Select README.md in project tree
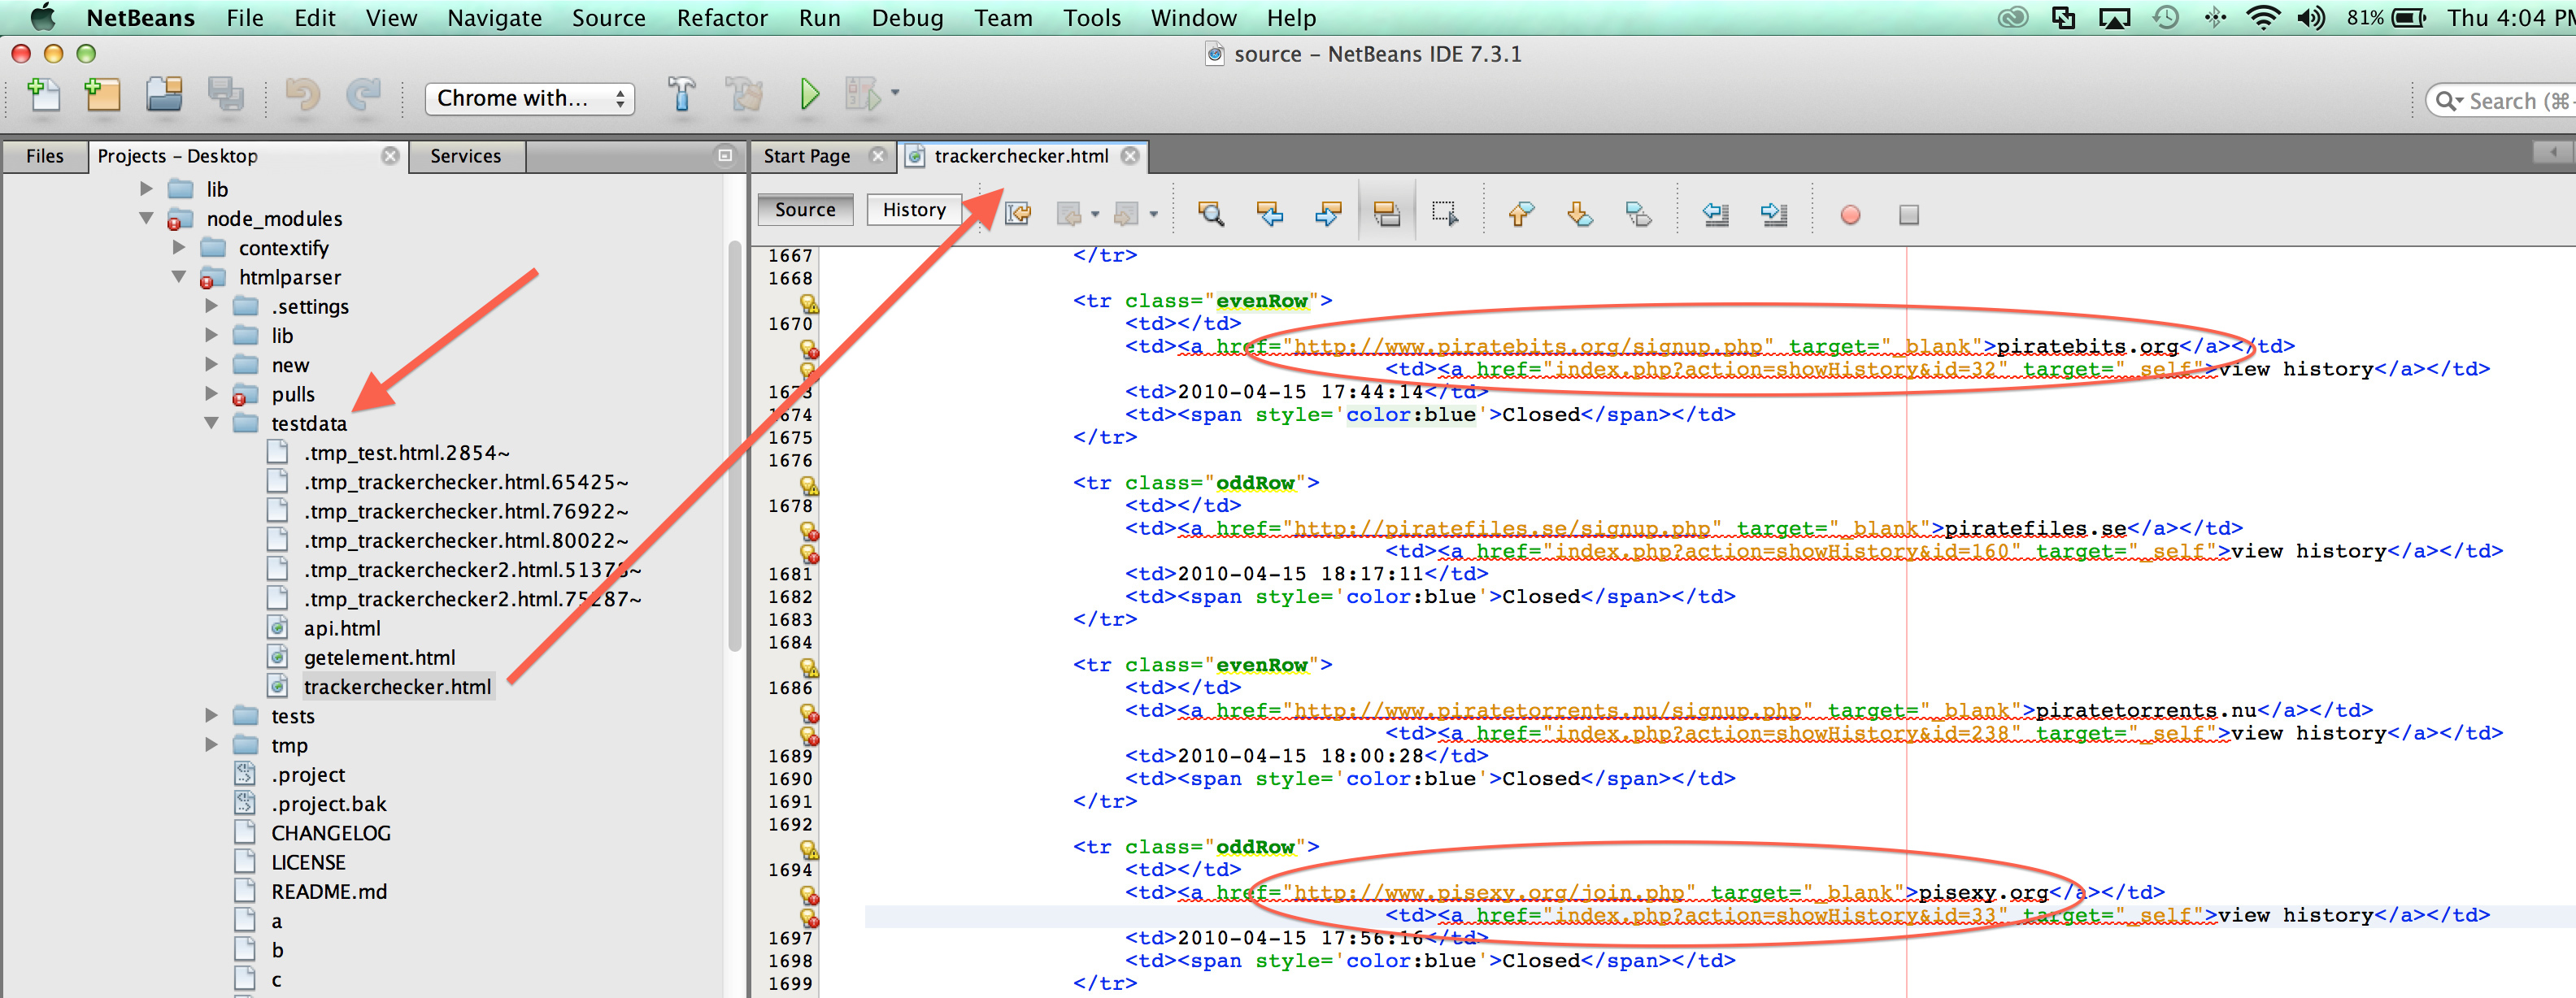Image resolution: width=2576 pixels, height=998 pixels. [329, 891]
